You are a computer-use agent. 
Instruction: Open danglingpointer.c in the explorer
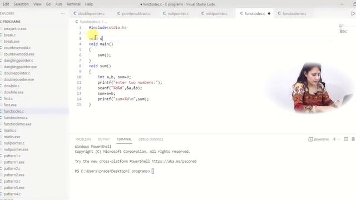[x=18, y=61]
